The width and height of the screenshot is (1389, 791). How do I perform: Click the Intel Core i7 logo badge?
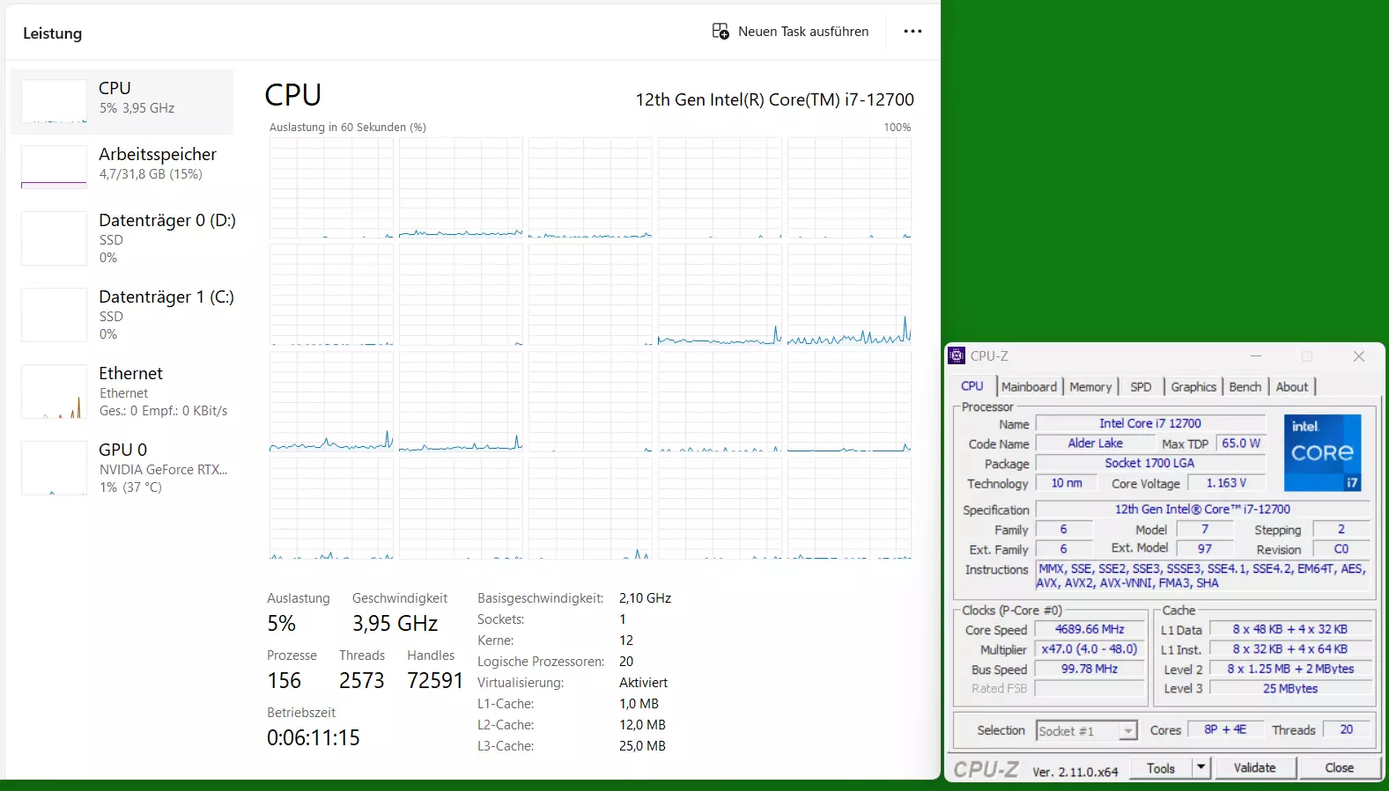pos(1323,452)
